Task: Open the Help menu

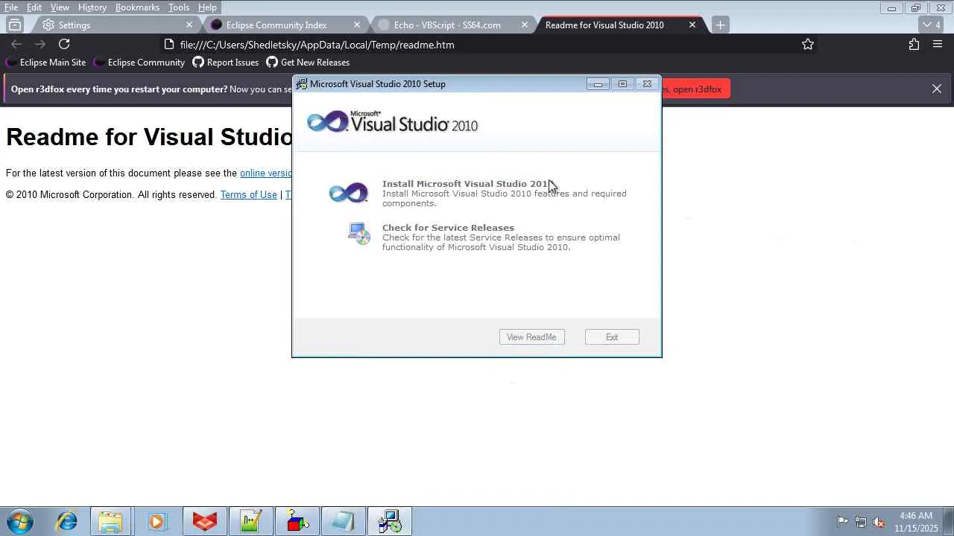Action: tap(207, 7)
